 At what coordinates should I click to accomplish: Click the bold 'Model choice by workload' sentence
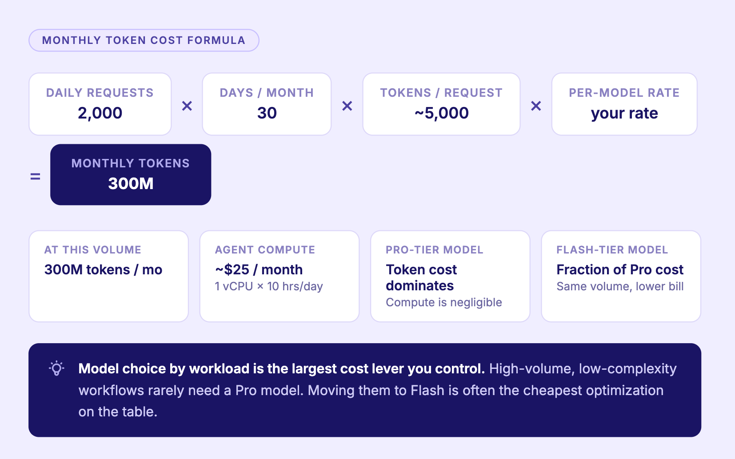pyautogui.click(x=281, y=368)
